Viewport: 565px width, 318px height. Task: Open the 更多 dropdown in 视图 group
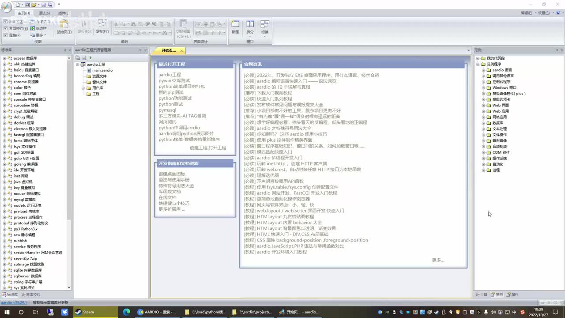click(38, 35)
